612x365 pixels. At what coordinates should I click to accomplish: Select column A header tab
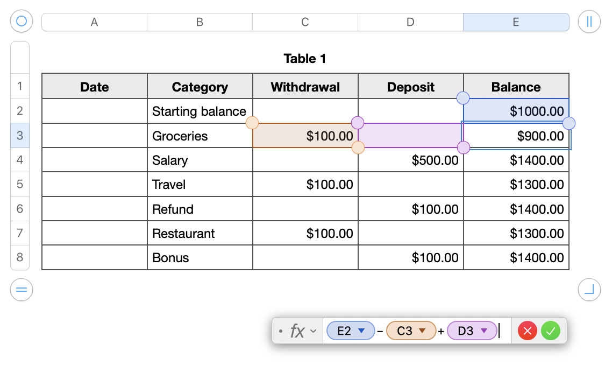click(x=94, y=22)
